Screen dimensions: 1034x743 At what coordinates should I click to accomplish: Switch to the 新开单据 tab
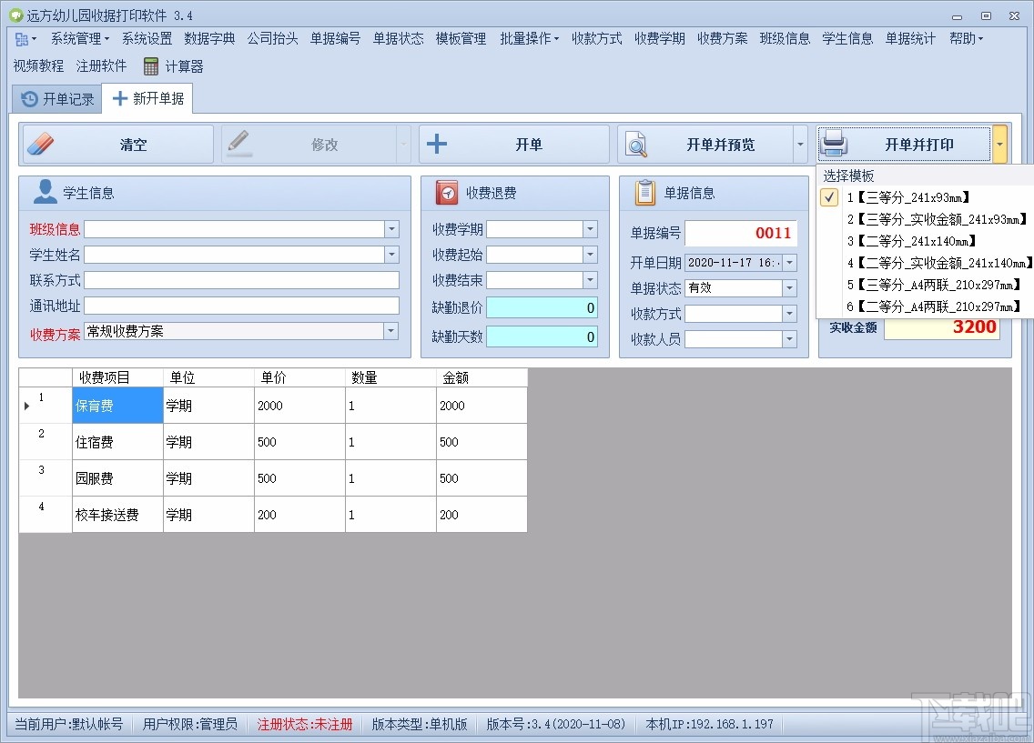pyautogui.click(x=148, y=98)
